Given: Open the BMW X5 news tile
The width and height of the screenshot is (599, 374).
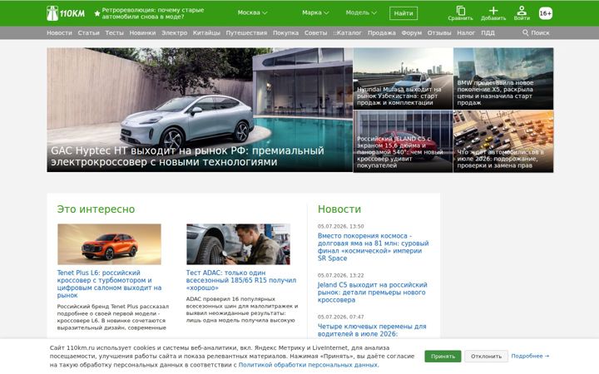Looking at the screenshot, I should pos(503,79).
